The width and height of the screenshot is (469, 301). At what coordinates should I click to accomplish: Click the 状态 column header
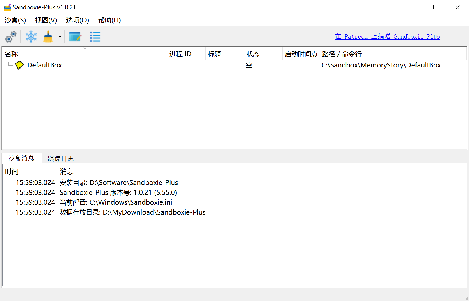point(263,54)
